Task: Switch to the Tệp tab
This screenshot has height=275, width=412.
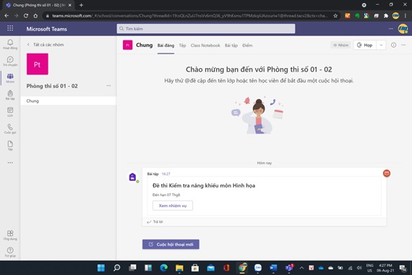Action: pos(182,46)
